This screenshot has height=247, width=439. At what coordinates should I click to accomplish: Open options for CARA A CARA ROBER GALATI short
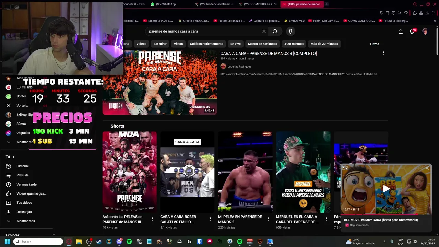point(211,219)
